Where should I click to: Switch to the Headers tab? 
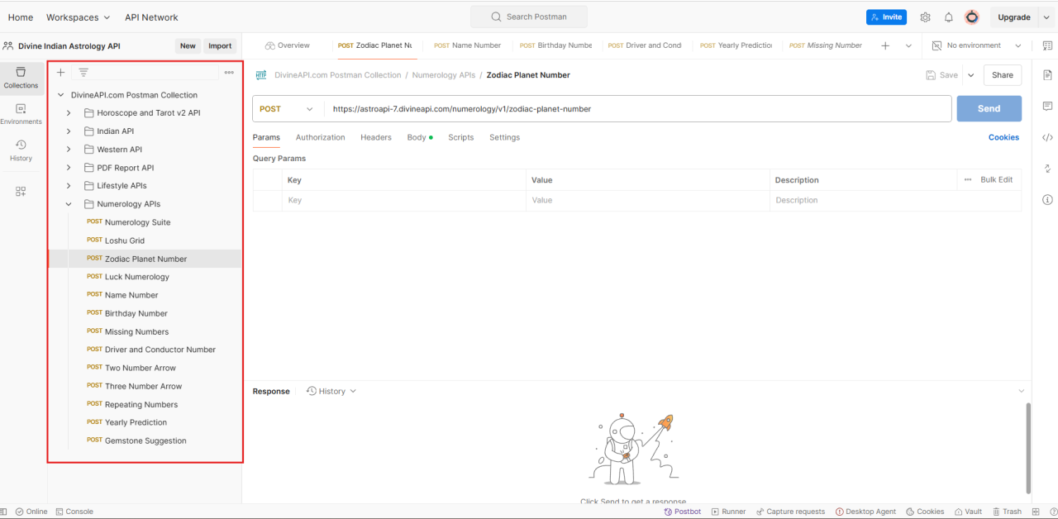[376, 137]
